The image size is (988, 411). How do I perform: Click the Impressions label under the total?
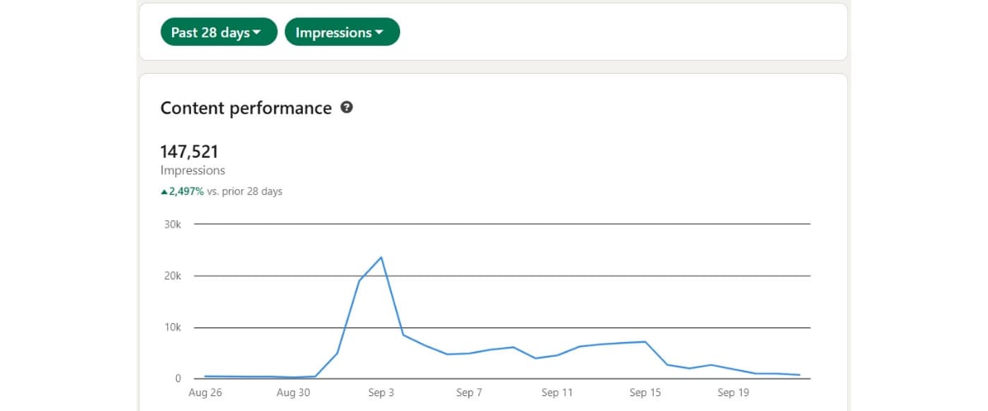pyautogui.click(x=193, y=171)
